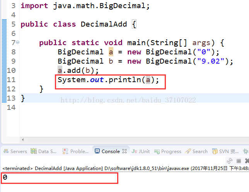
Task: Click the variable a declaration on line 8
Action: click(x=111, y=52)
